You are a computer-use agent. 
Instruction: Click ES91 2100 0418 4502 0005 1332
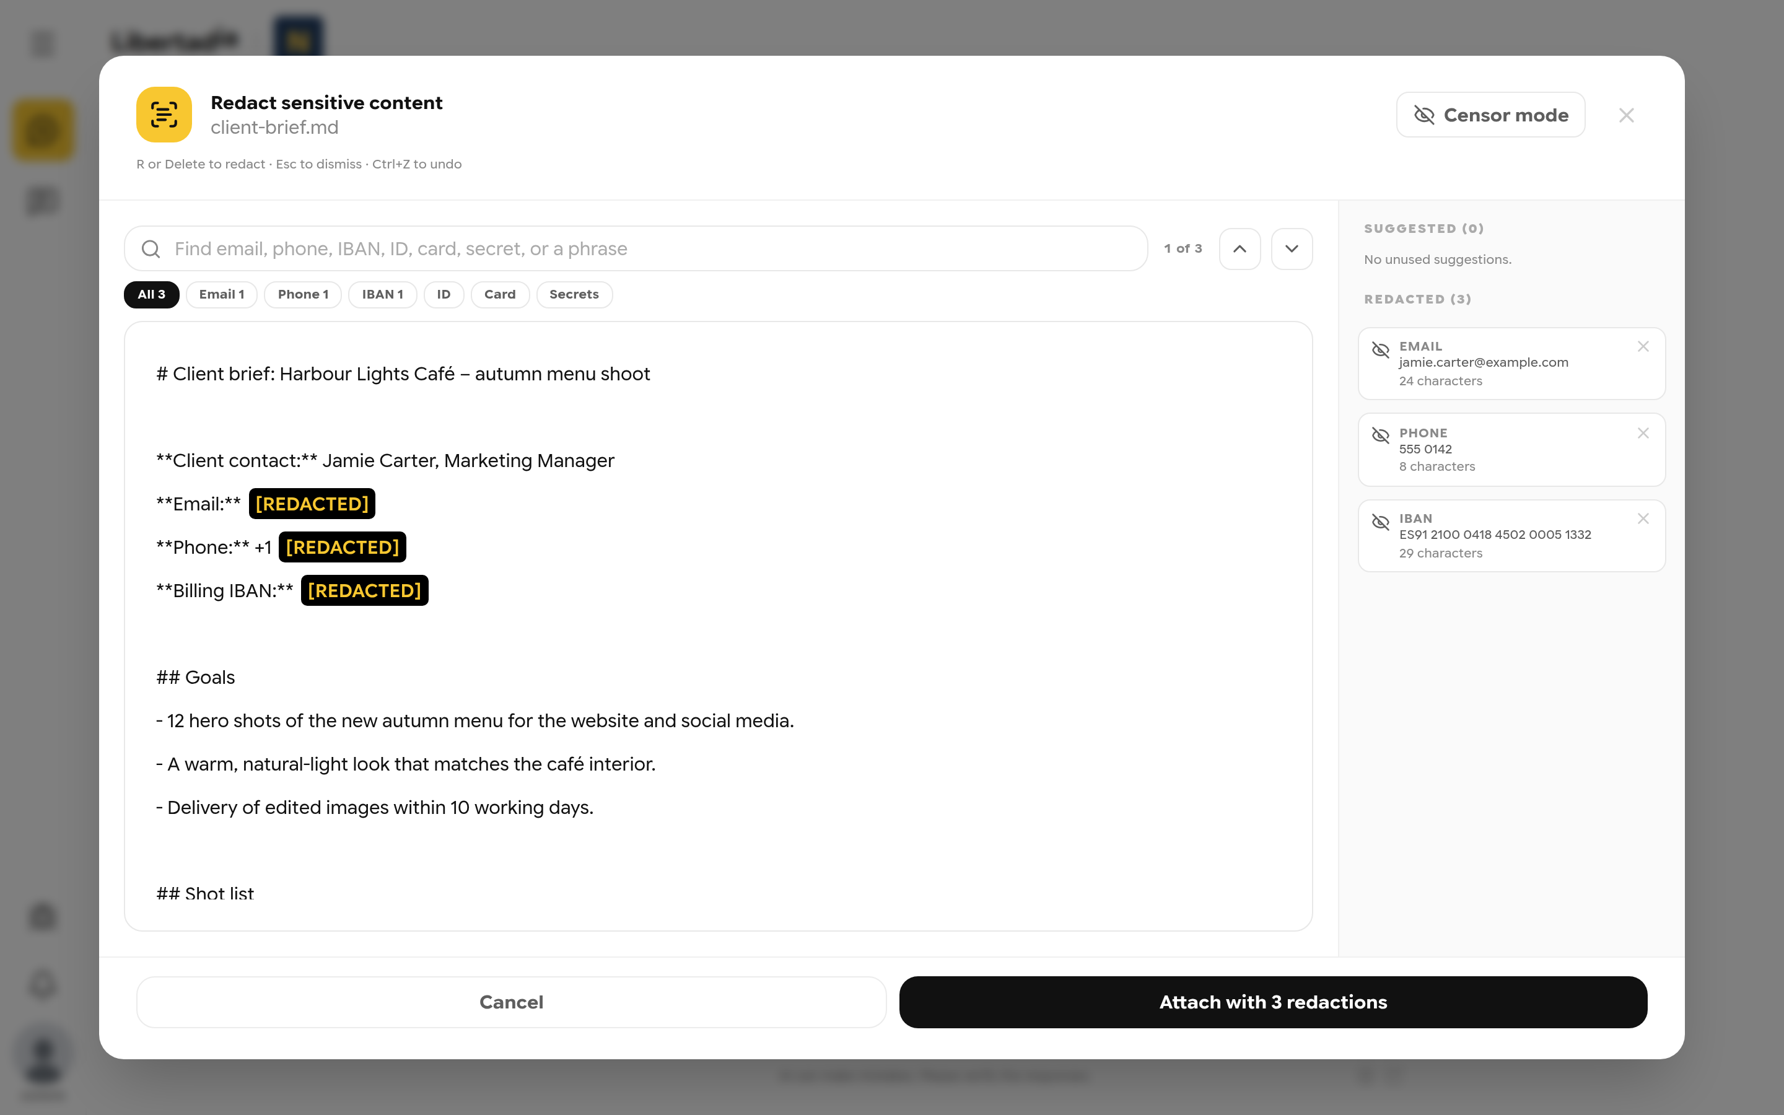1495,535
